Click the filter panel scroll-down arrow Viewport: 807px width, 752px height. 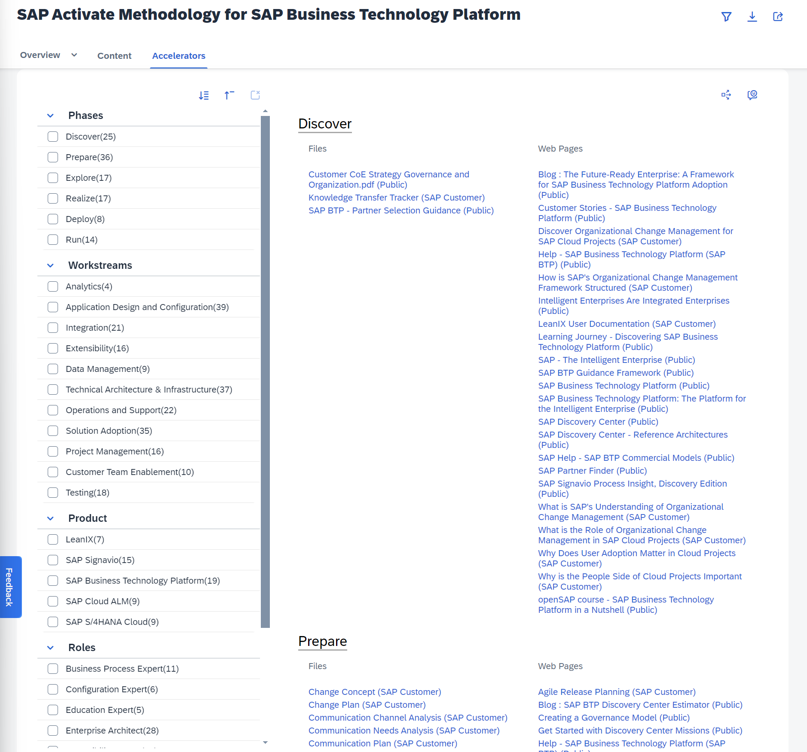click(x=265, y=743)
